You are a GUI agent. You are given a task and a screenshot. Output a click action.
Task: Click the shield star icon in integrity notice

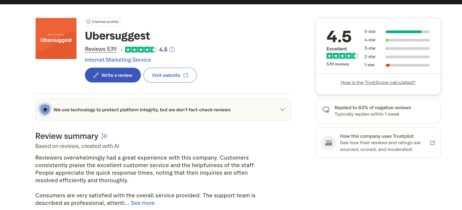pyautogui.click(x=45, y=109)
